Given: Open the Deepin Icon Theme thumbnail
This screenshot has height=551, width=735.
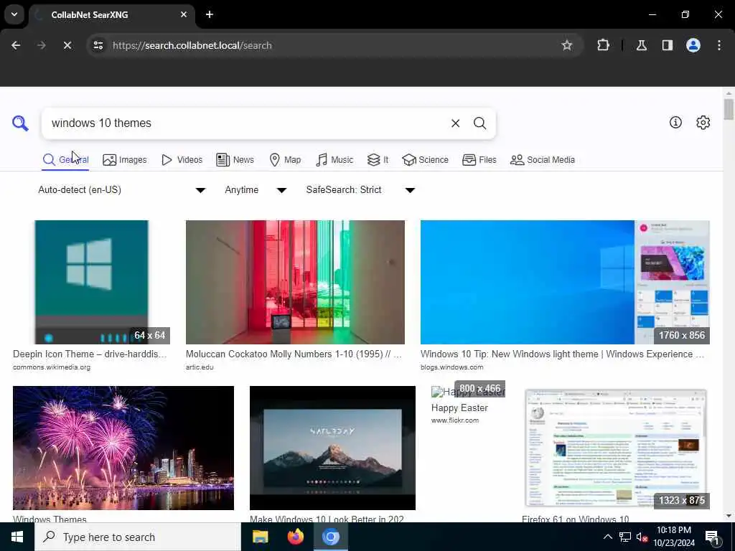Looking at the screenshot, I should [x=91, y=282].
